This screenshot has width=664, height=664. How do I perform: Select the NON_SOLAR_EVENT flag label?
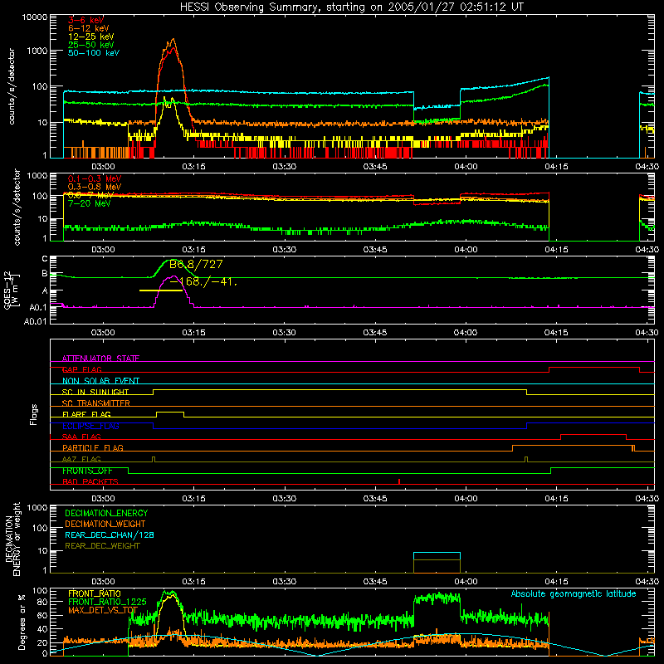(100, 381)
